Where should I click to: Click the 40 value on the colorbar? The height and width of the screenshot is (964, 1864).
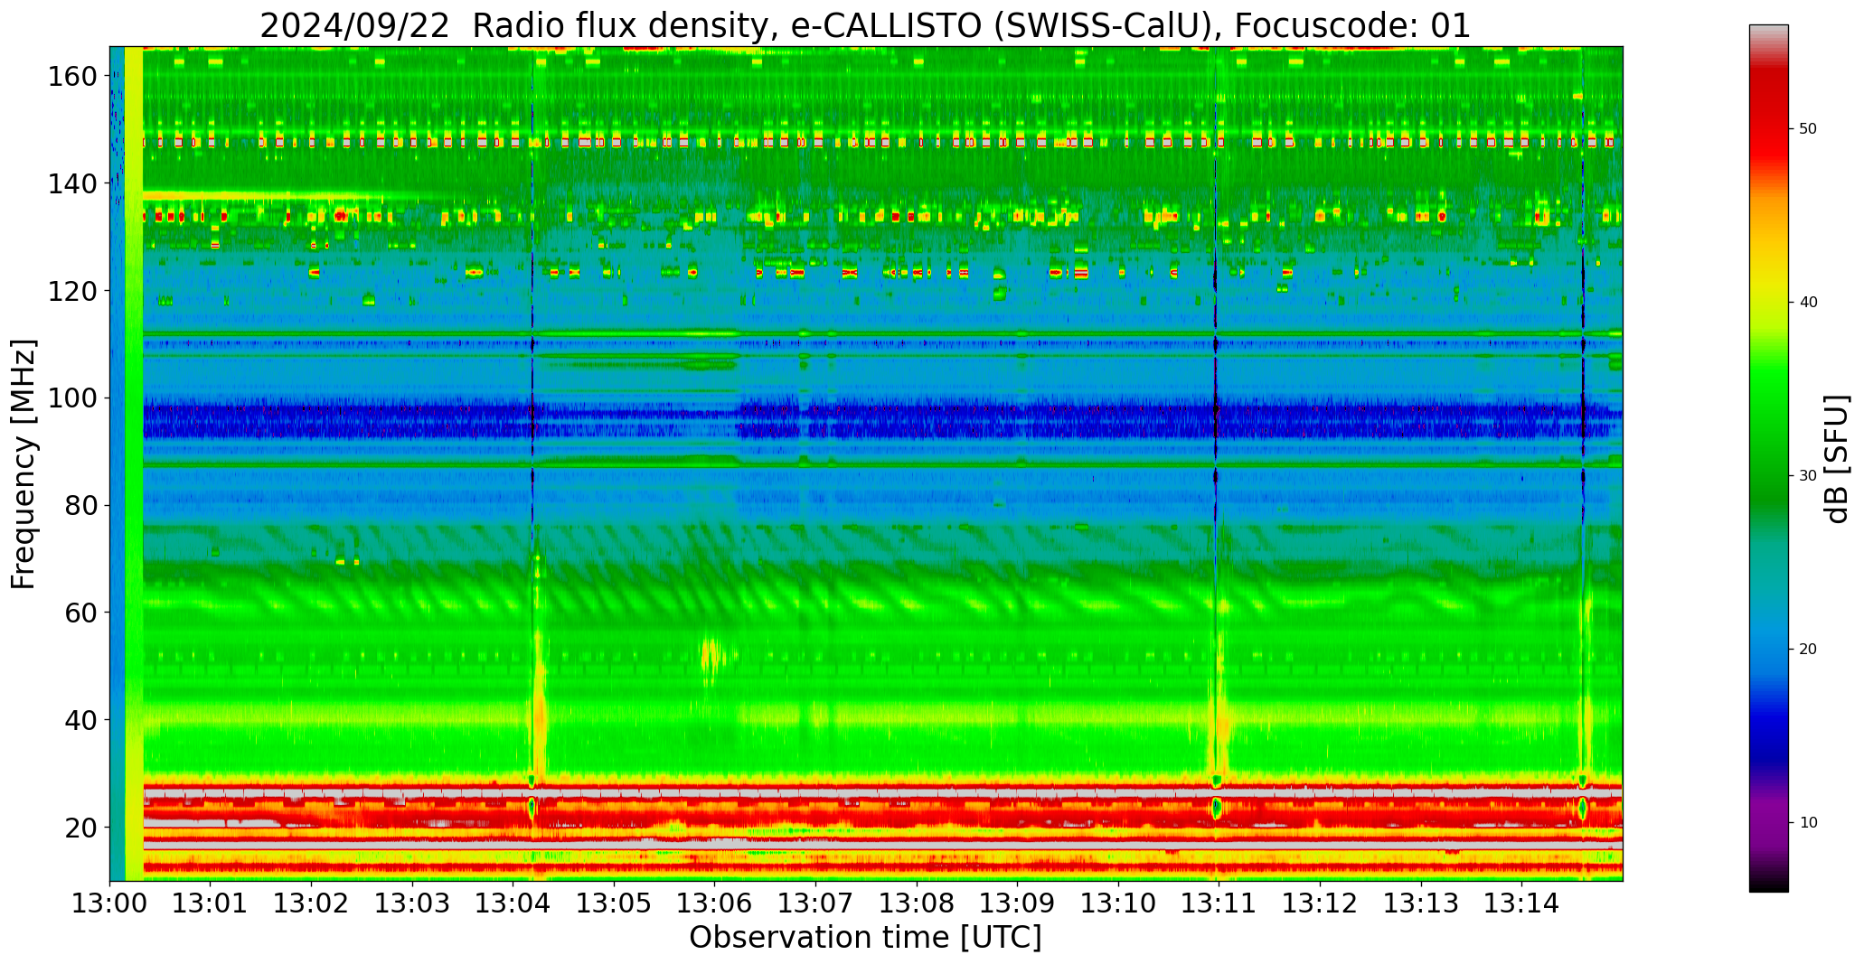point(1808,303)
